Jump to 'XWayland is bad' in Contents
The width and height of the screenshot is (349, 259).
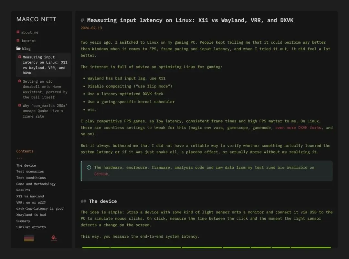point(31,215)
